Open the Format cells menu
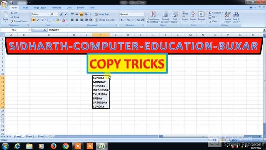Screen dimensions: 266x150 point(201,17)
